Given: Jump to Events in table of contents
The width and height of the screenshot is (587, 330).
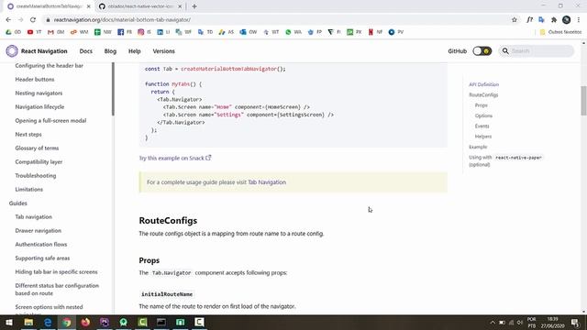Looking at the screenshot, I should click(x=482, y=126).
